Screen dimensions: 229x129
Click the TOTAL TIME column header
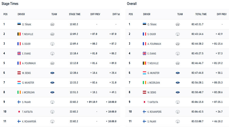pyautogui.click(x=201, y=14)
